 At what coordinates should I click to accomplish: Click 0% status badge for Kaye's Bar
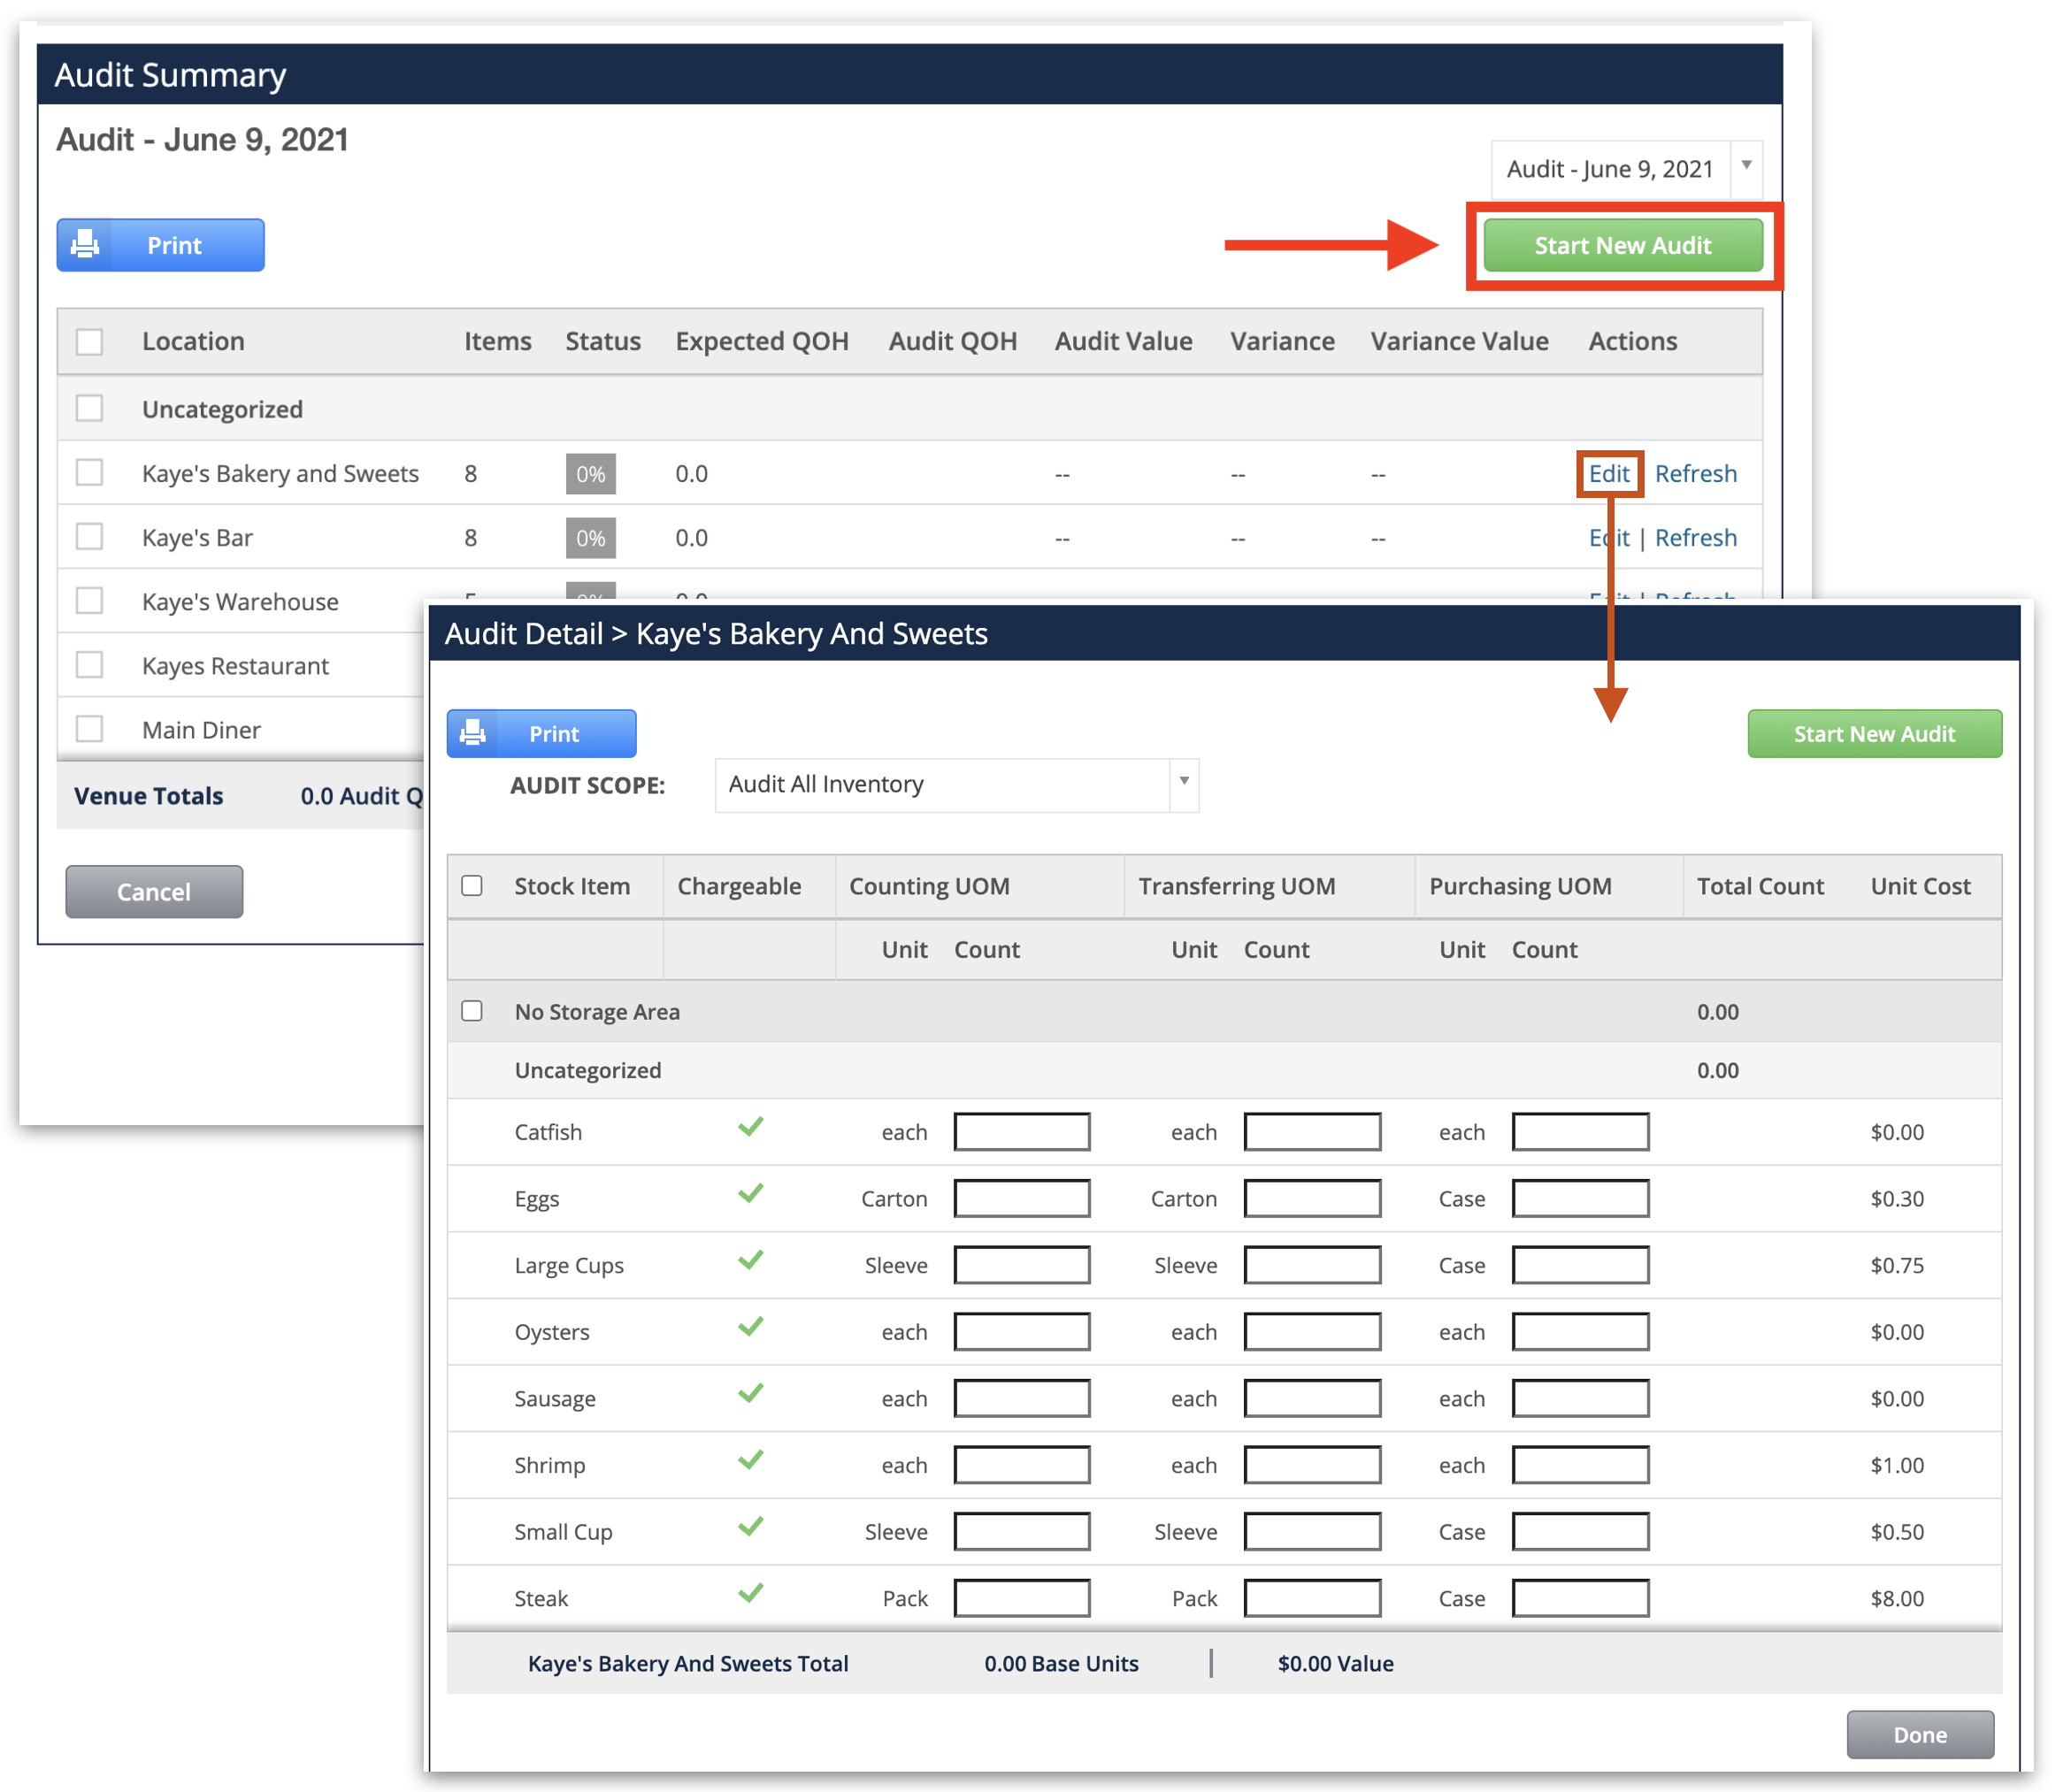pos(590,538)
